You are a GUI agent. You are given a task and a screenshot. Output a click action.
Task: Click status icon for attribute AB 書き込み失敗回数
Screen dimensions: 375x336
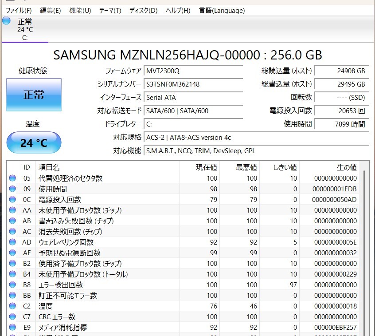point(12,221)
